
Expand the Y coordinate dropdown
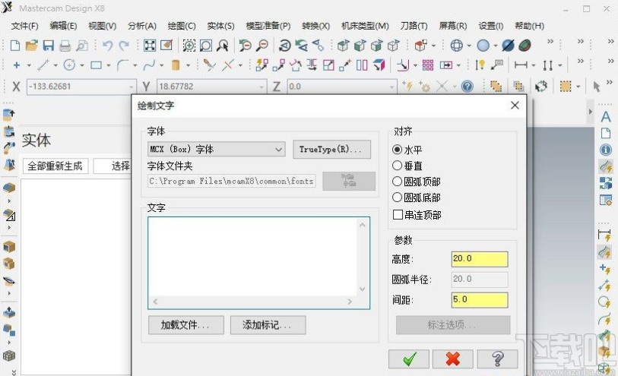click(261, 87)
